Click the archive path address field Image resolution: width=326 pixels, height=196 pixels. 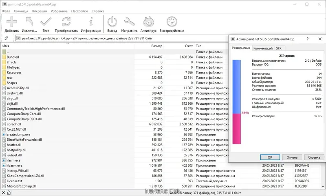point(121,38)
